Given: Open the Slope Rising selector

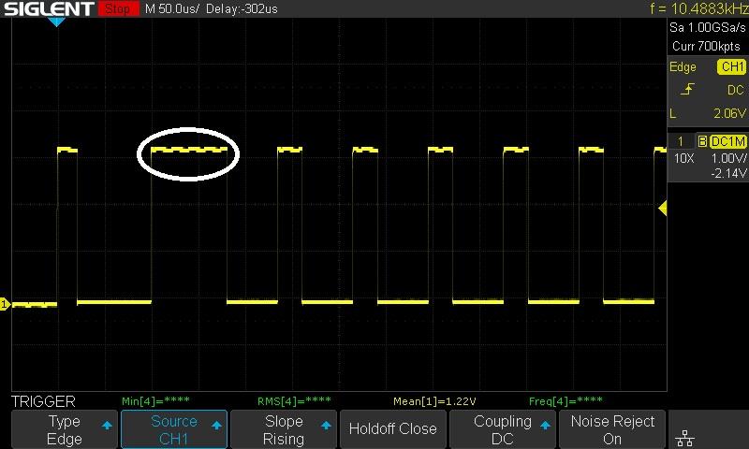Looking at the screenshot, I should (x=283, y=430).
